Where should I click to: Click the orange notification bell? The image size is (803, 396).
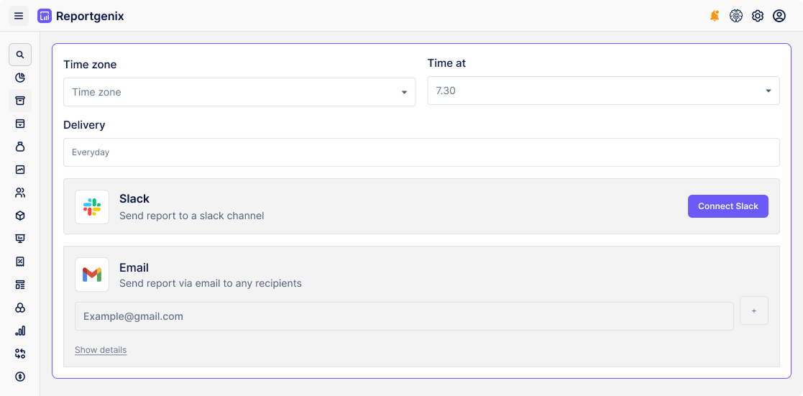(715, 16)
